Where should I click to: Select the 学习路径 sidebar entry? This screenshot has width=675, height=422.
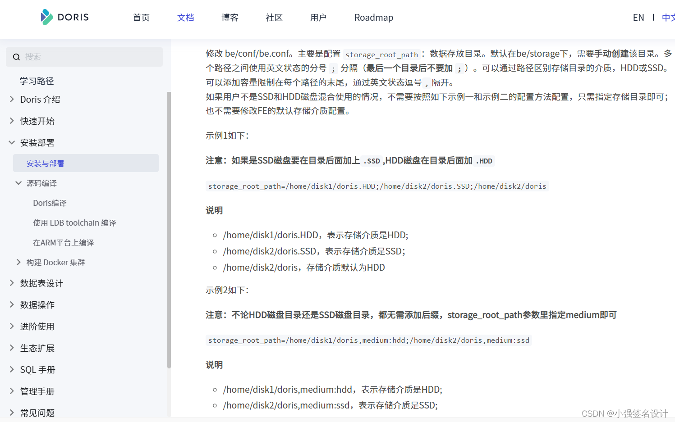[37, 81]
